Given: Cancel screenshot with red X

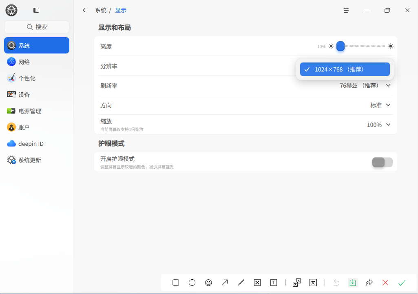Looking at the screenshot, I should coord(385,283).
